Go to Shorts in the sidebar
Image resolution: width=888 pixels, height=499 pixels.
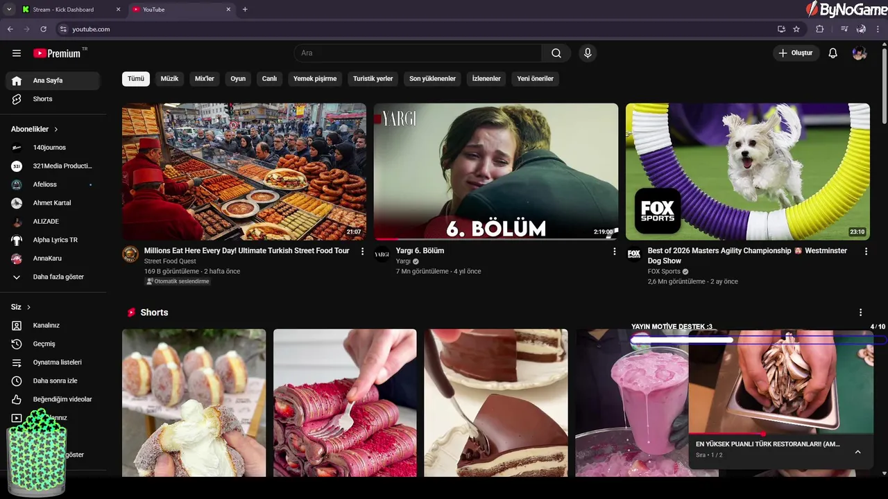53,99
